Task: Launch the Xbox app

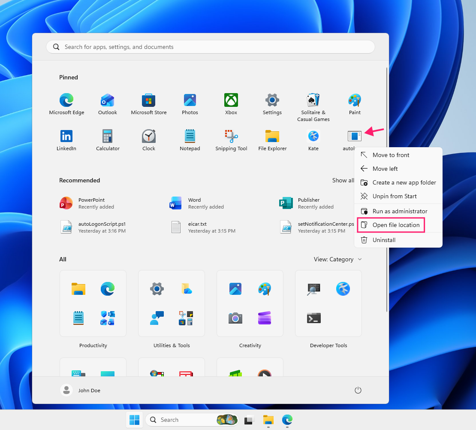Action: [231, 104]
